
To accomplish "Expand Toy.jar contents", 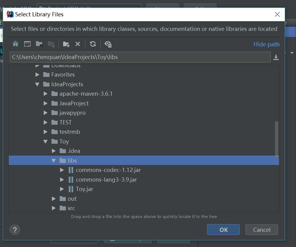I will click(62, 189).
